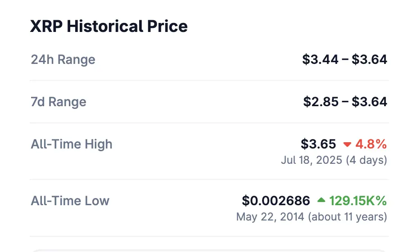The height and width of the screenshot is (252, 408).
Task: Select the All-Time High label
Action: click(72, 144)
